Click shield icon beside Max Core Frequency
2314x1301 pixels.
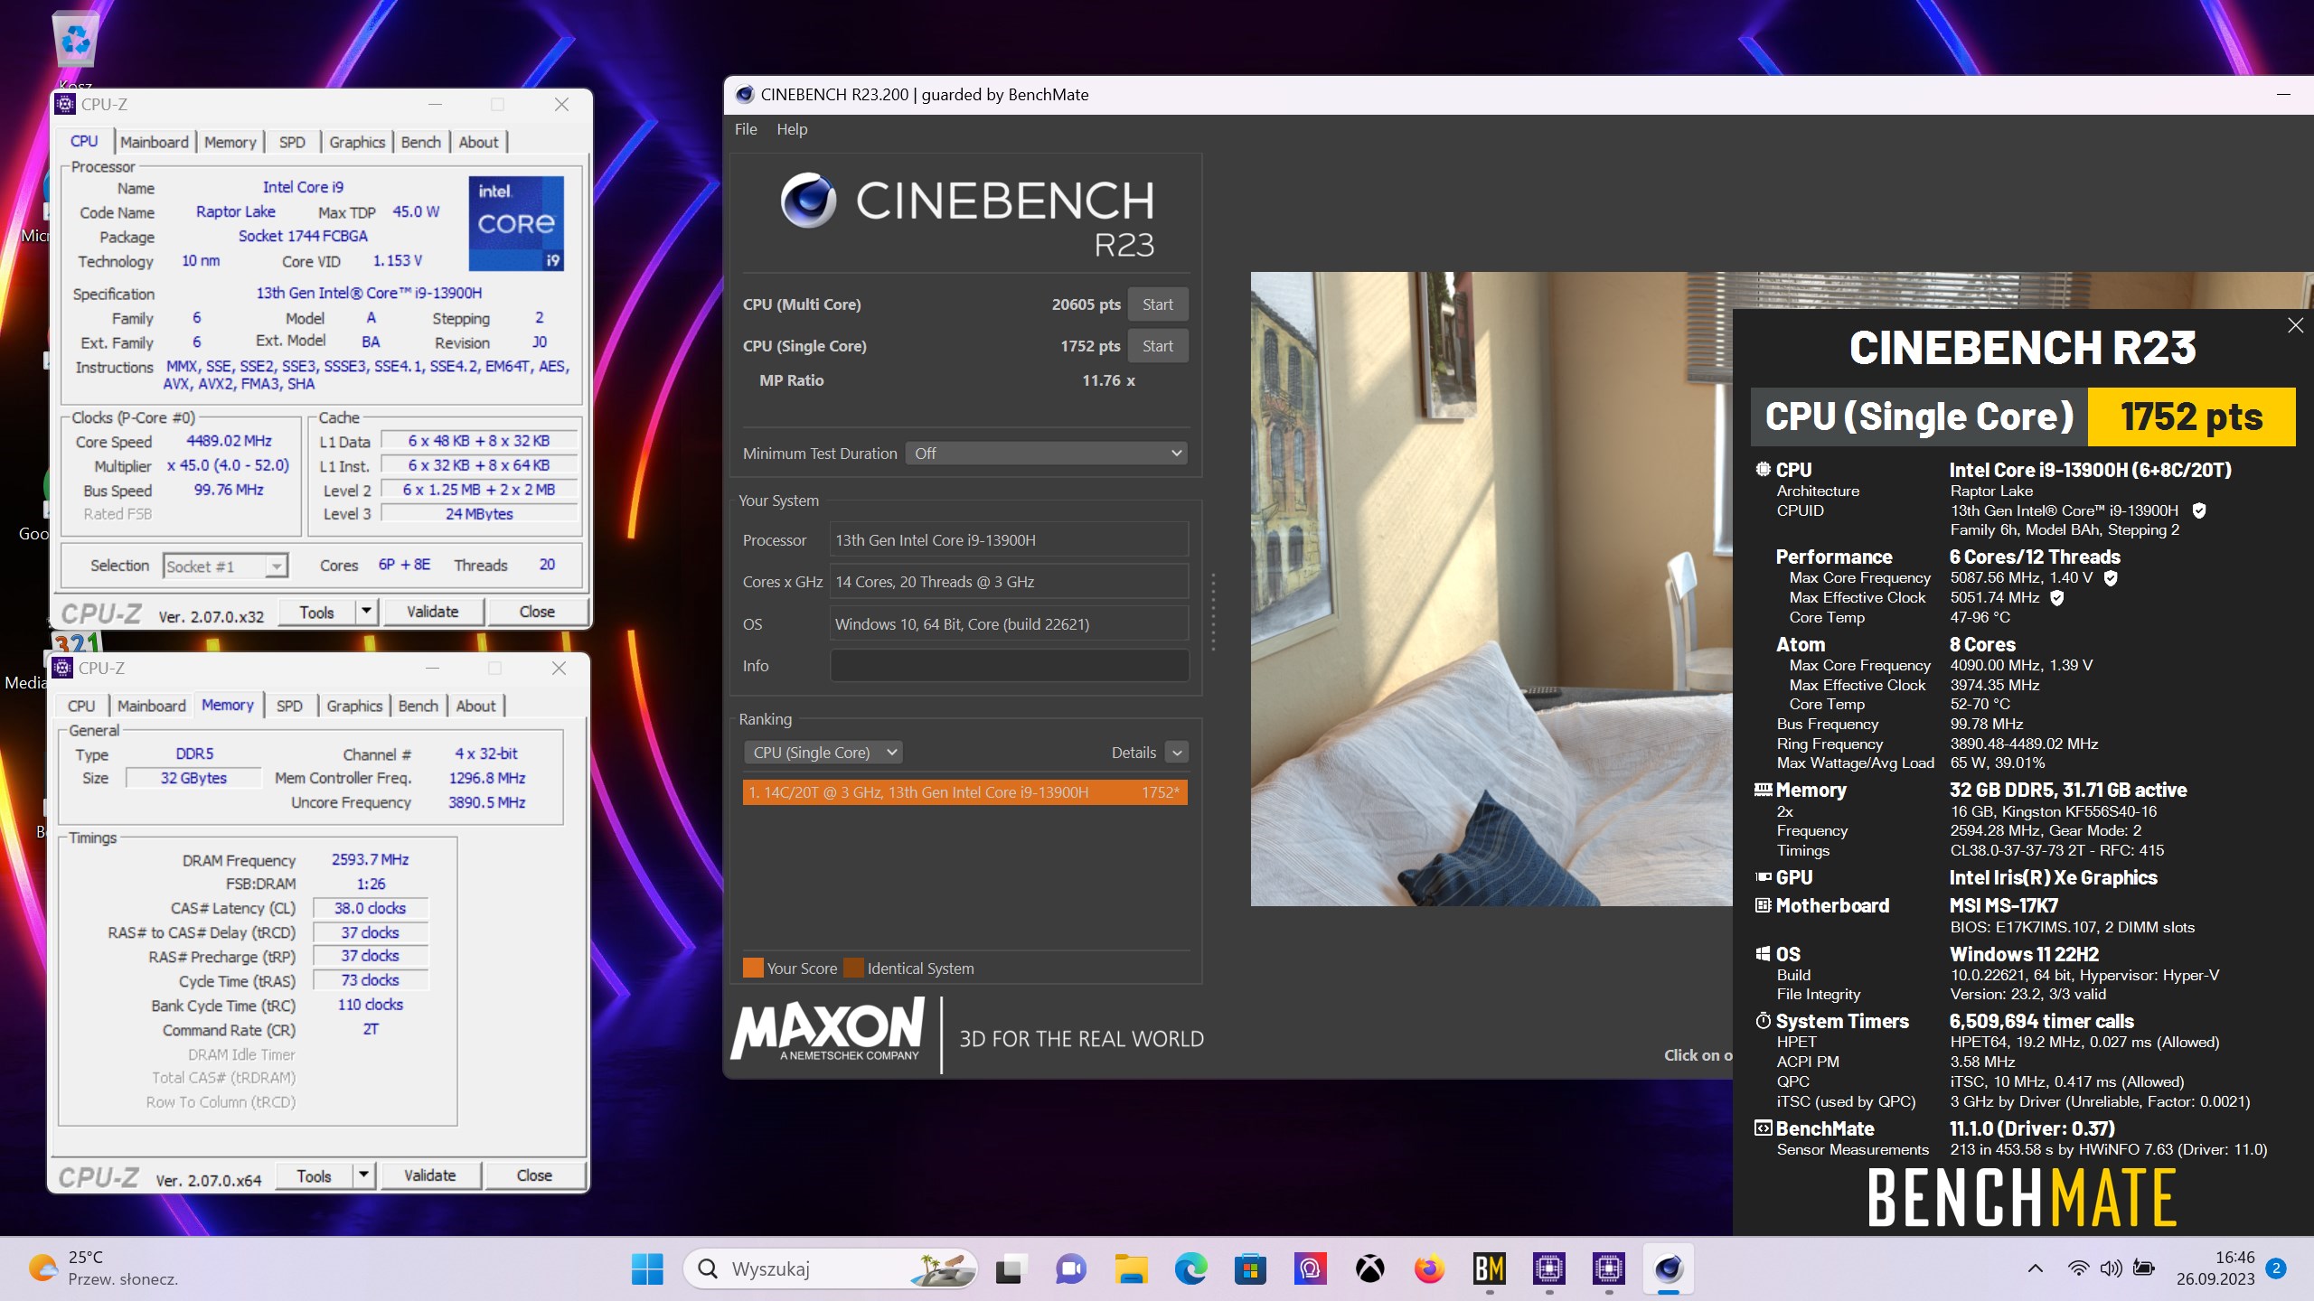[2111, 578]
